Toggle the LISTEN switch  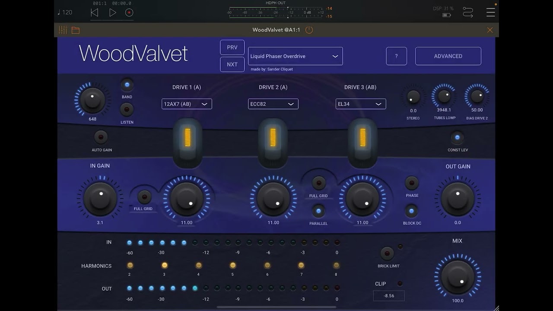point(127,110)
